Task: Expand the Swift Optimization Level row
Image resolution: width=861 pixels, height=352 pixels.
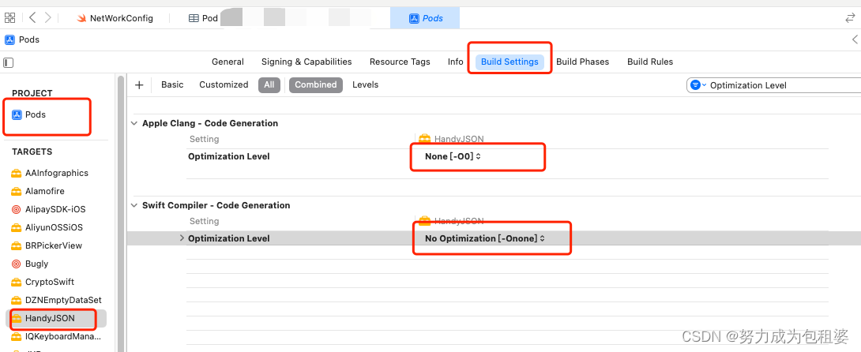Action: coord(182,238)
